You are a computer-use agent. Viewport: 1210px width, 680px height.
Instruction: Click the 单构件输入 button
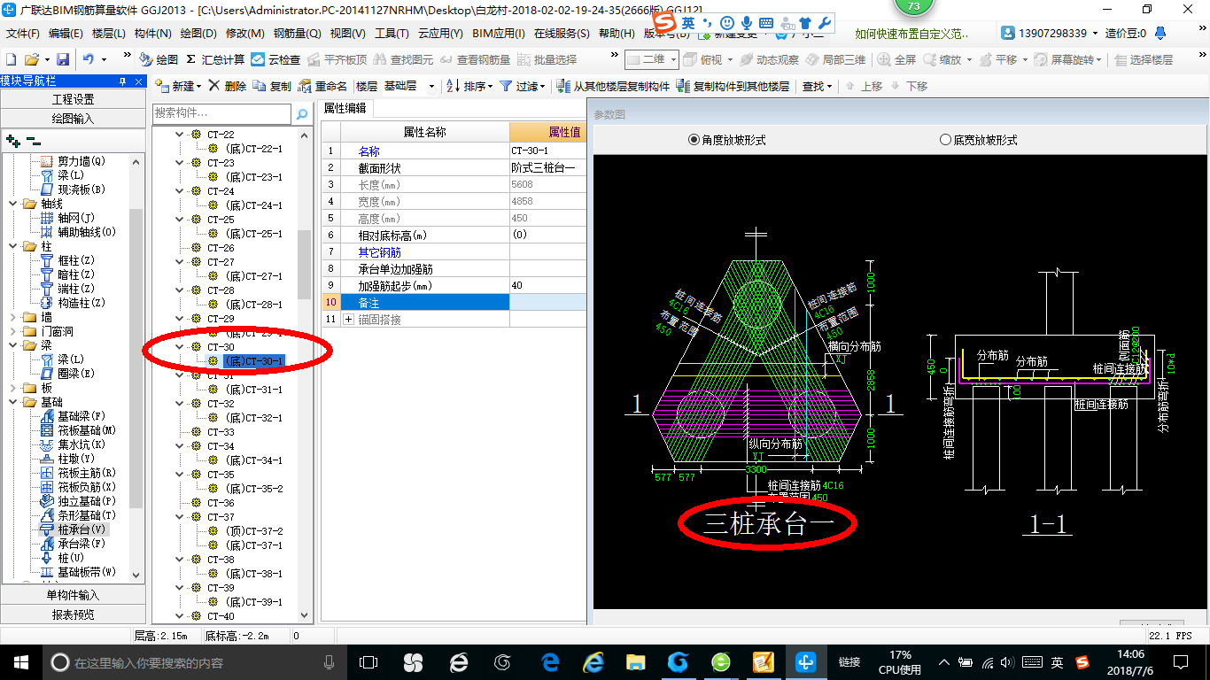(73, 595)
